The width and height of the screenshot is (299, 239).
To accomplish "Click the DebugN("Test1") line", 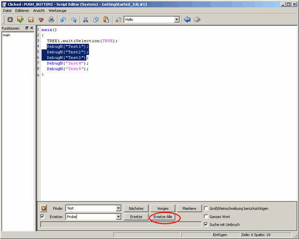I will 68,47.
